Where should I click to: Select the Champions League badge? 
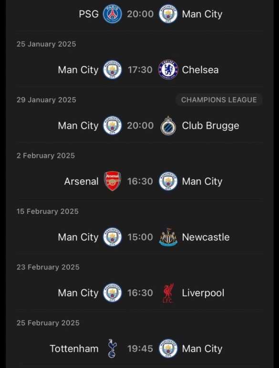tap(219, 100)
